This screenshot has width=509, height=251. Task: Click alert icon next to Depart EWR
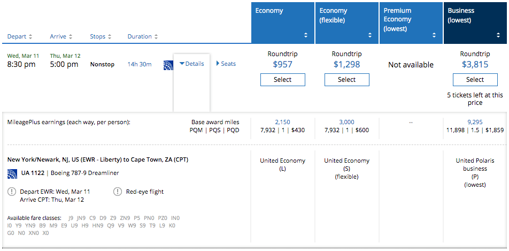coord(12,192)
